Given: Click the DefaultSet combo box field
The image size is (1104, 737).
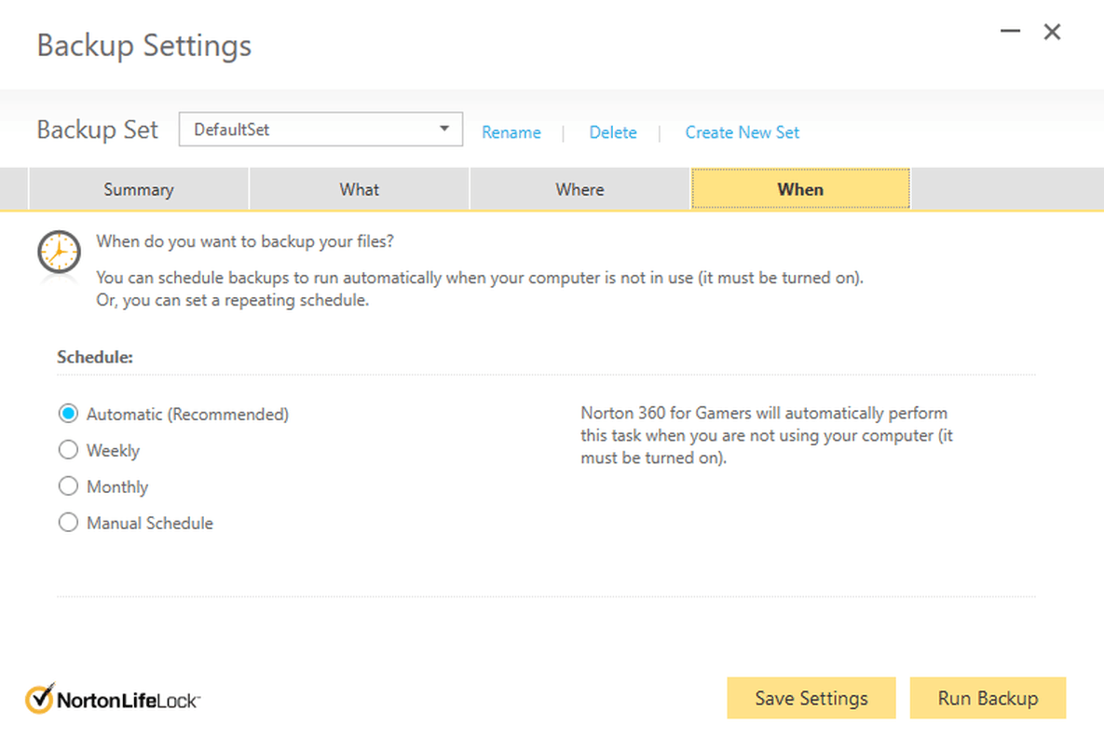Looking at the screenshot, I should [x=307, y=130].
